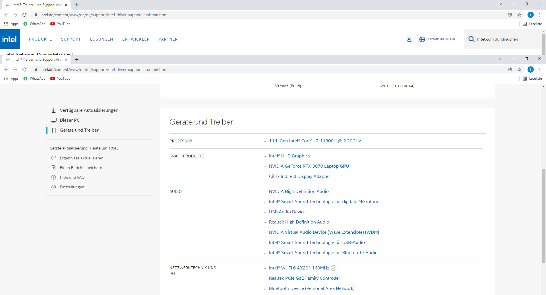Image resolution: width=546 pixels, height=295 pixels.
Task: Click the globe language selector icon
Action: 422,39
